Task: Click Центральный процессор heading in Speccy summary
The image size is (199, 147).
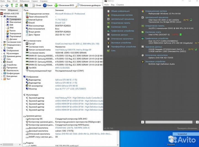Action: (x=157, y=17)
